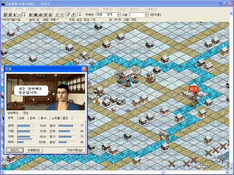Click the [정지중] paused status label

coord(155,14)
